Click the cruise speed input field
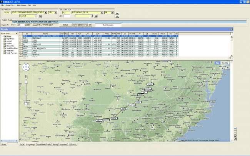250x156 pixels. tap(21, 25)
